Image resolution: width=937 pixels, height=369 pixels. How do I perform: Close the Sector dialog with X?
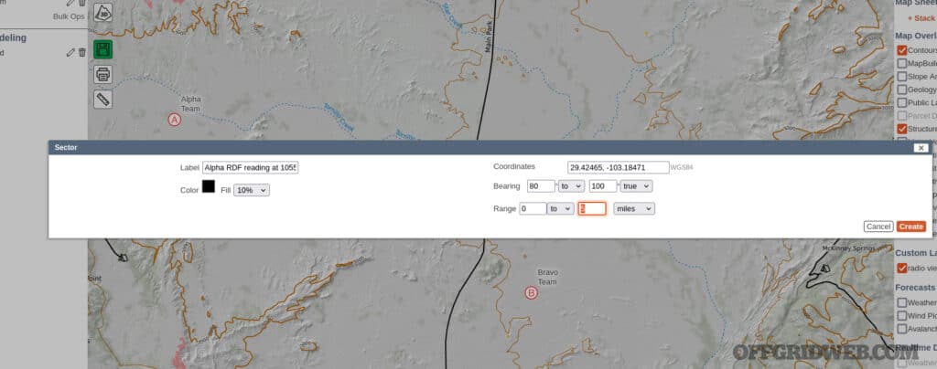pos(921,148)
